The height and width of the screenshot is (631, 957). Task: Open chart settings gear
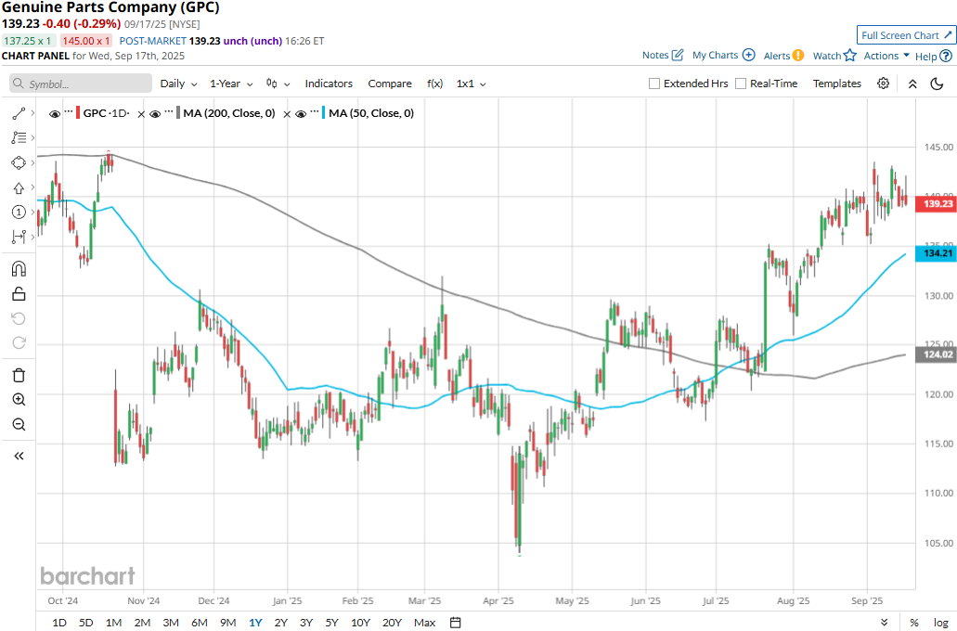point(883,84)
